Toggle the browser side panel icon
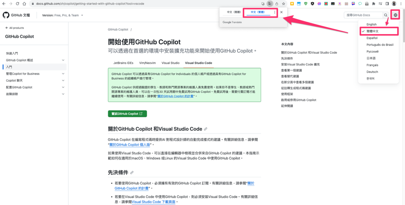The height and width of the screenshot is (205, 405). (387, 4)
